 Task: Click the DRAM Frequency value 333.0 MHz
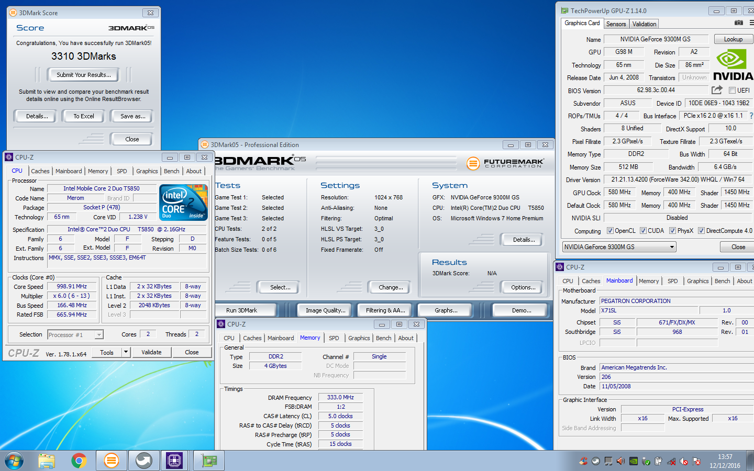pos(340,397)
